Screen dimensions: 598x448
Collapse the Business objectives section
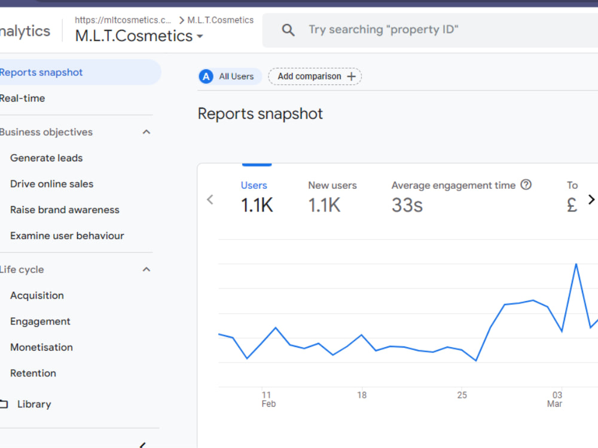tap(147, 132)
